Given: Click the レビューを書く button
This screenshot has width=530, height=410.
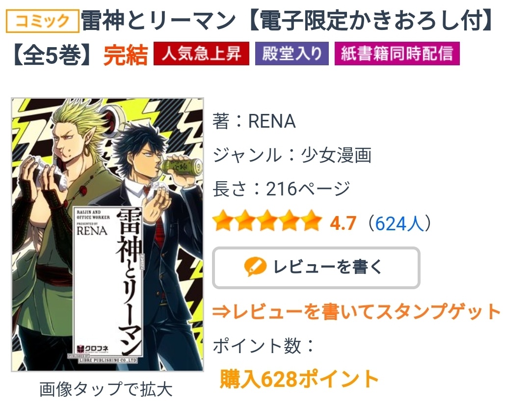Looking at the screenshot, I should point(316,268).
